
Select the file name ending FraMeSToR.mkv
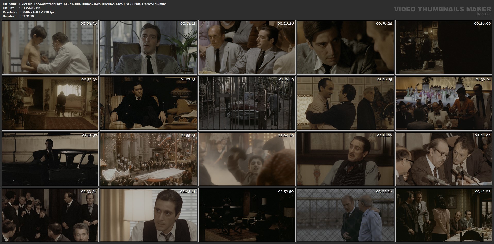[x=94, y=4]
